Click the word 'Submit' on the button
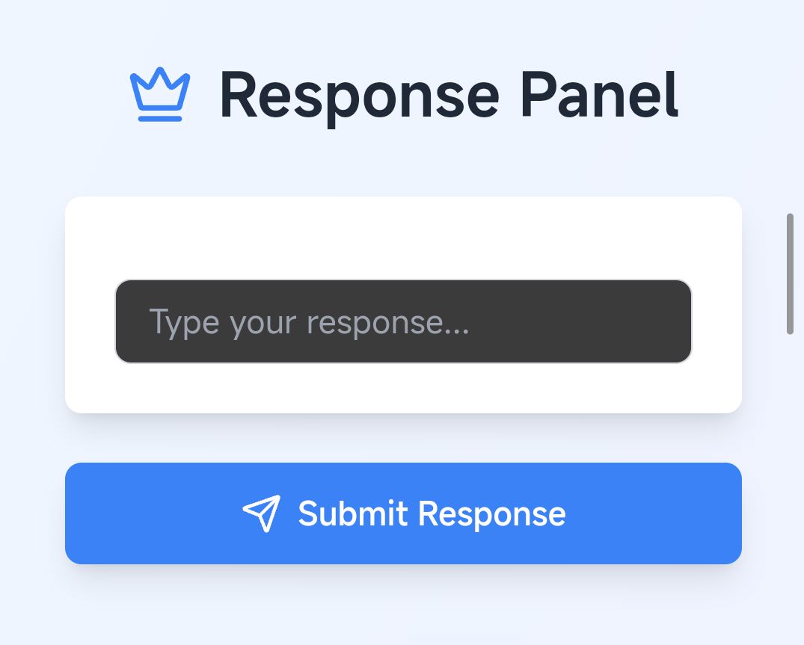The height and width of the screenshot is (645, 804). coord(353,513)
